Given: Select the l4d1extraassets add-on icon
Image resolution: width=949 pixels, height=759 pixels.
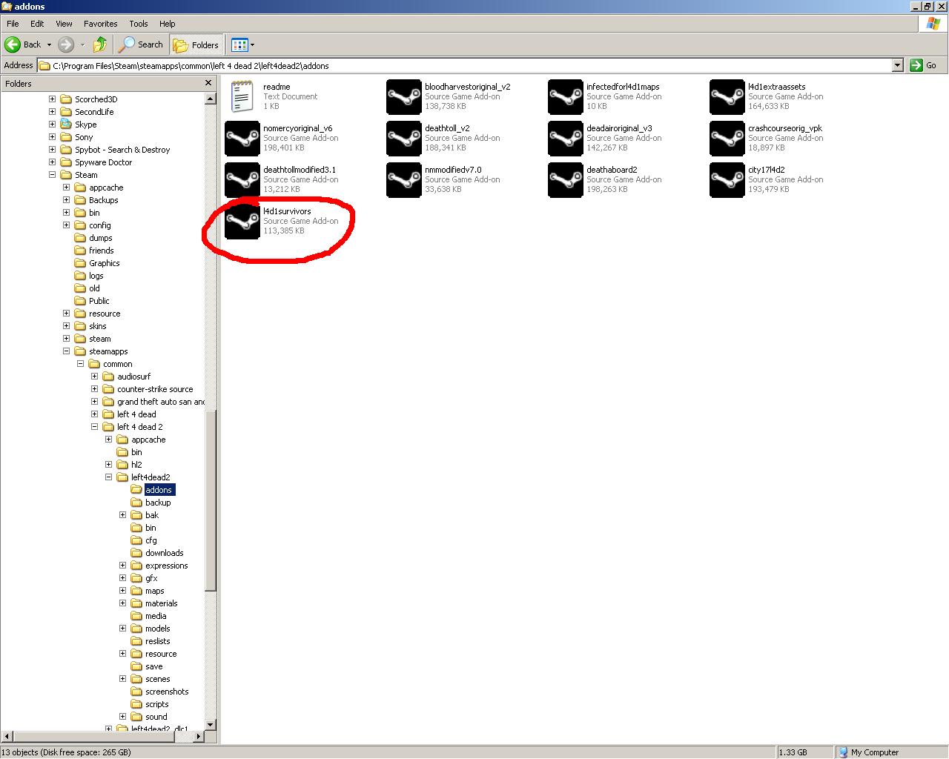Looking at the screenshot, I should tap(727, 97).
